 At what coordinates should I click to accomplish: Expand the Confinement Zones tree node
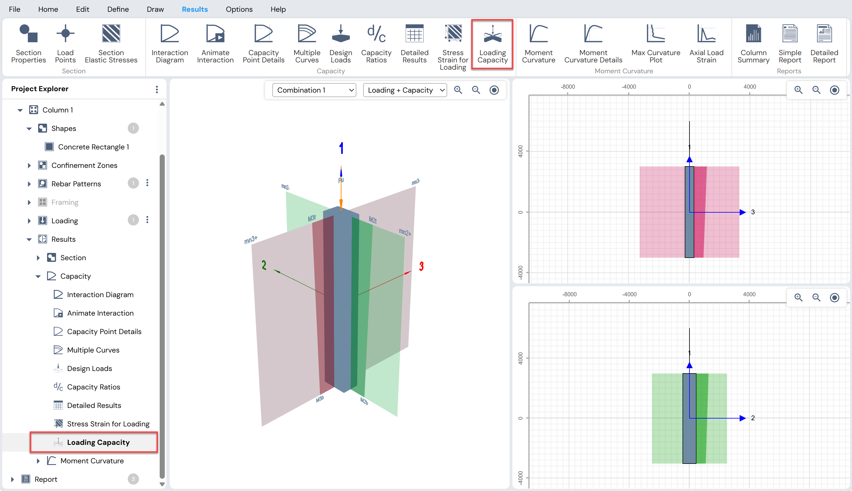[x=29, y=165]
